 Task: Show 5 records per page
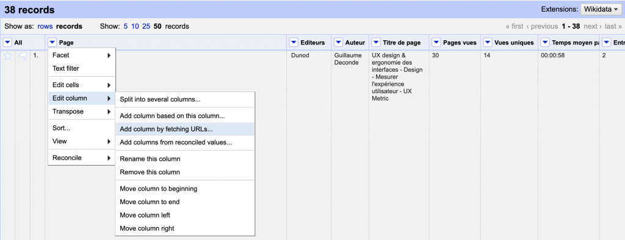point(126,27)
